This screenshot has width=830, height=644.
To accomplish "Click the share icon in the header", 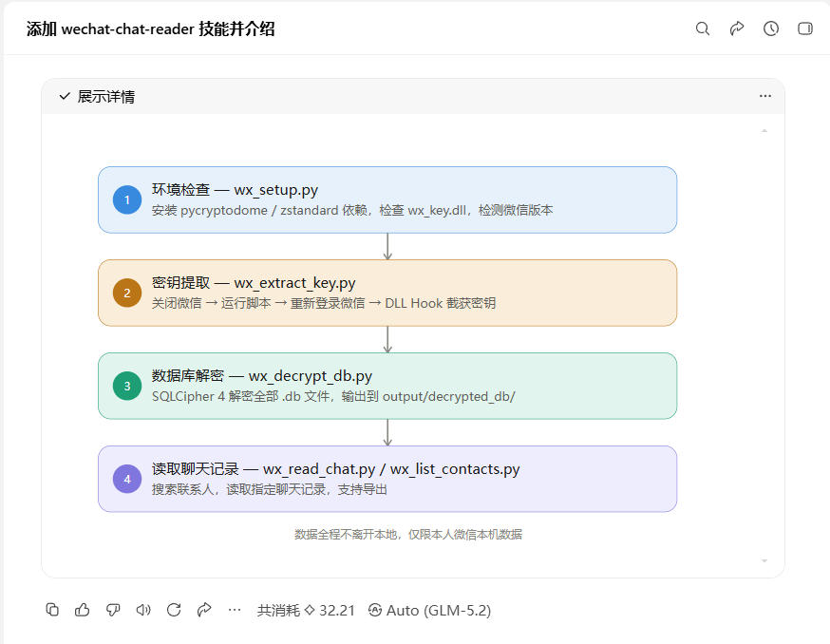I will click(x=737, y=28).
